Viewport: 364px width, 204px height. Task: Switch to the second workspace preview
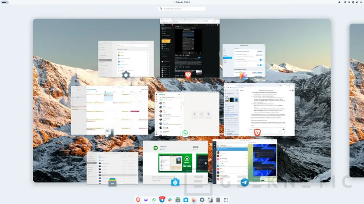(x=357, y=100)
